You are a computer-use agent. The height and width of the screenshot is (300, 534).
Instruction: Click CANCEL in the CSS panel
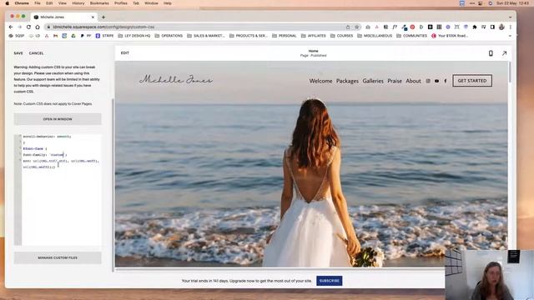pyautogui.click(x=36, y=53)
